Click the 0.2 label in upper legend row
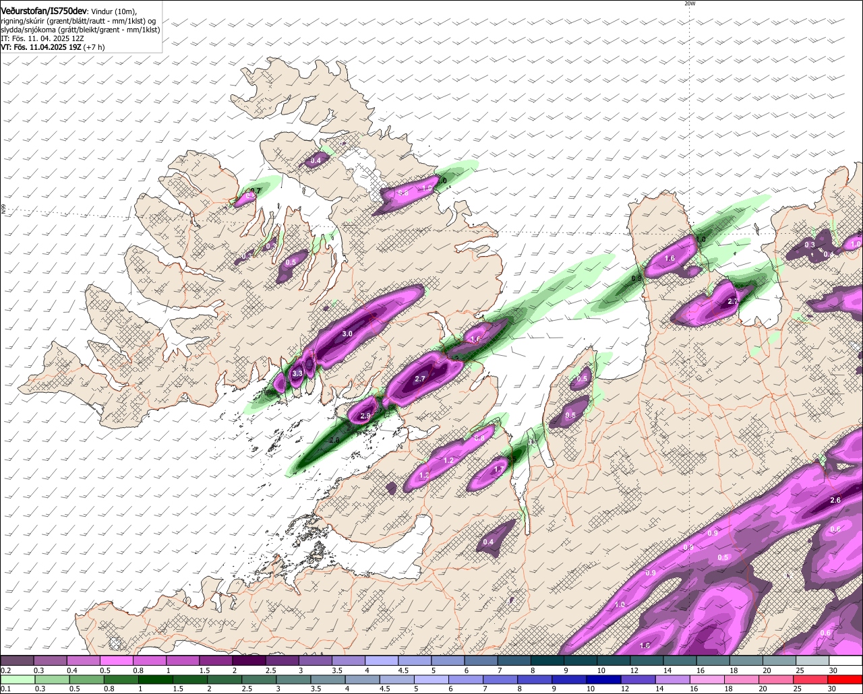863x694 pixels. pos(6,671)
